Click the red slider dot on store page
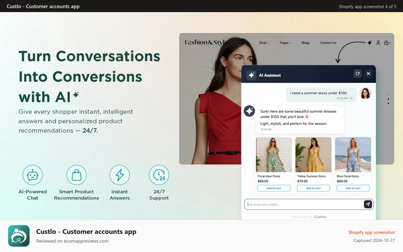 [389, 94]
